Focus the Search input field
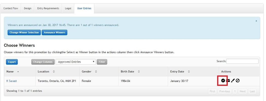266x101 pixels. coord(242,61)
